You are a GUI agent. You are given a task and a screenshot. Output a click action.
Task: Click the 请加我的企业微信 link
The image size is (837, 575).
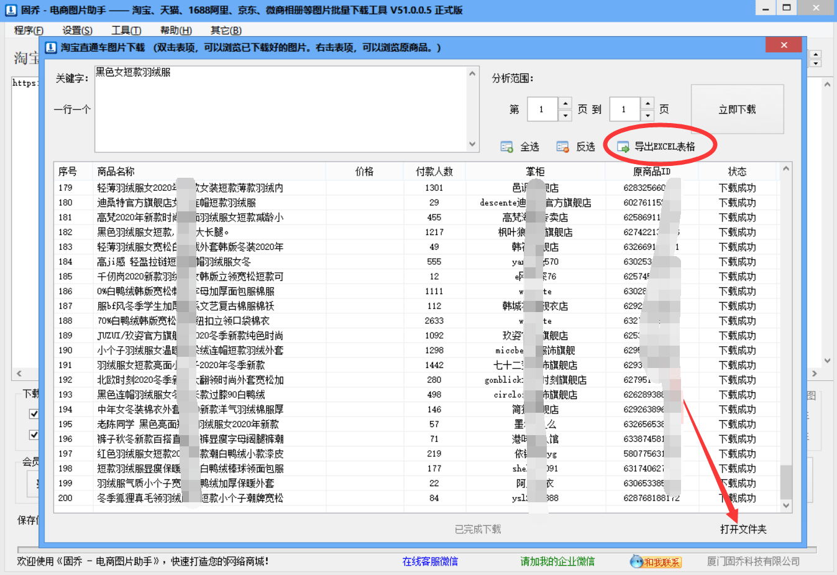557,561
